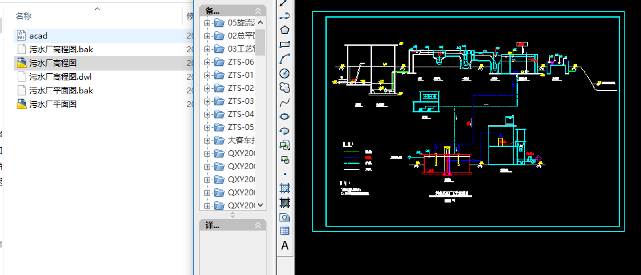Select the Region tool
This screenshot has width=641, height=275.
click(x=285, y=217)
